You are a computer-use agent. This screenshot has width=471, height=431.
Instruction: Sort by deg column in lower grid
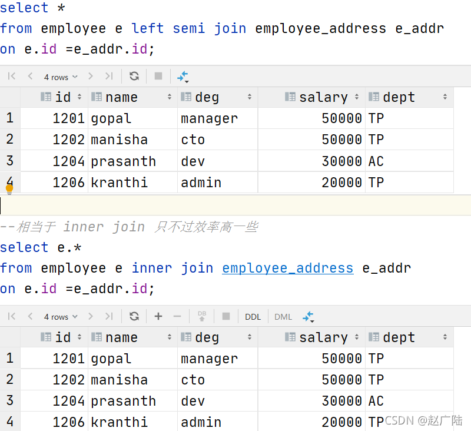point(249,337)
